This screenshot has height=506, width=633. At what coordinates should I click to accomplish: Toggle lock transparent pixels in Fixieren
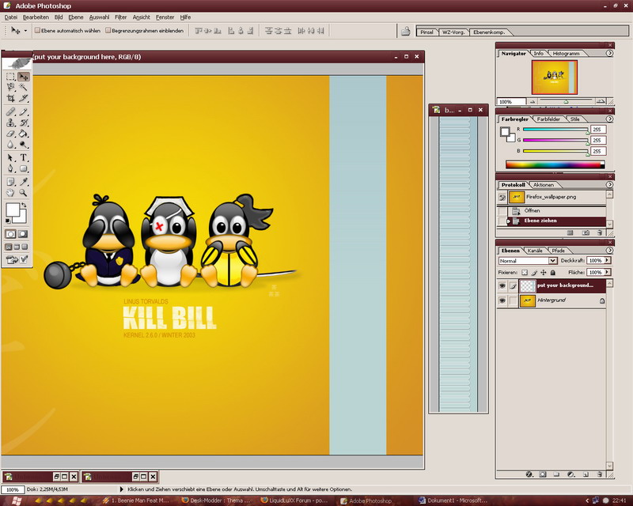[525, 272]
